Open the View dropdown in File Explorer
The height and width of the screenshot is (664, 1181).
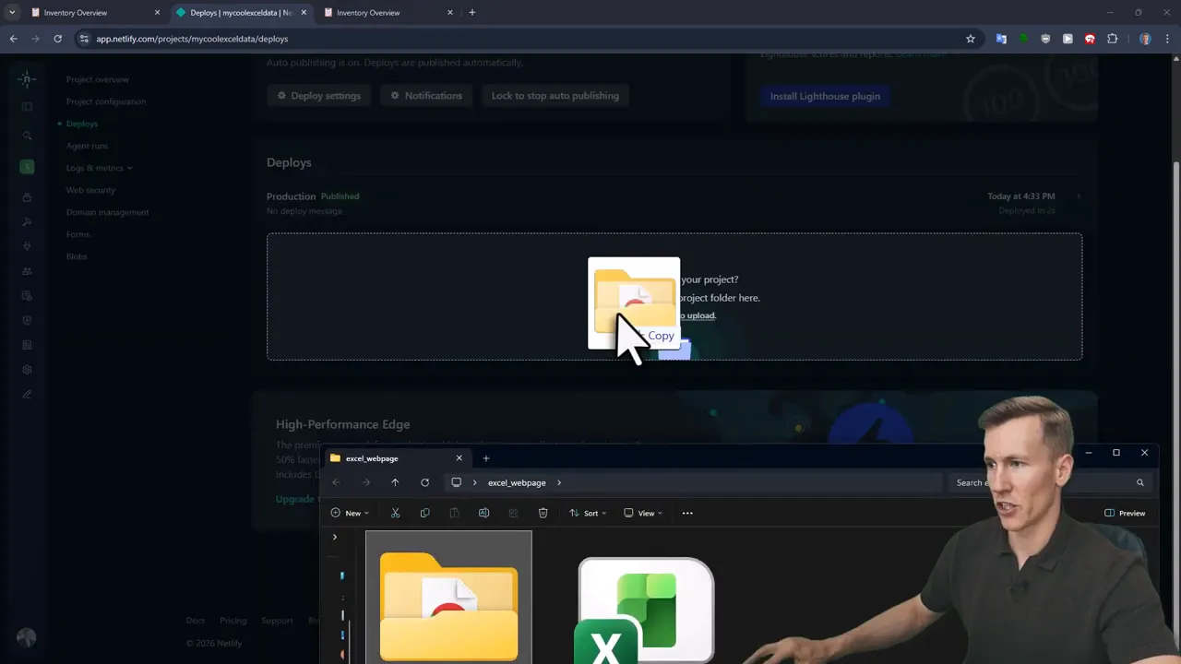(x=642, y=513)
